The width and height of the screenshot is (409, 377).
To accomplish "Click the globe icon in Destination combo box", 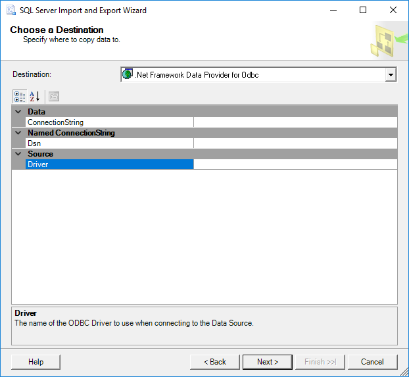I will [x=128, y=74].
